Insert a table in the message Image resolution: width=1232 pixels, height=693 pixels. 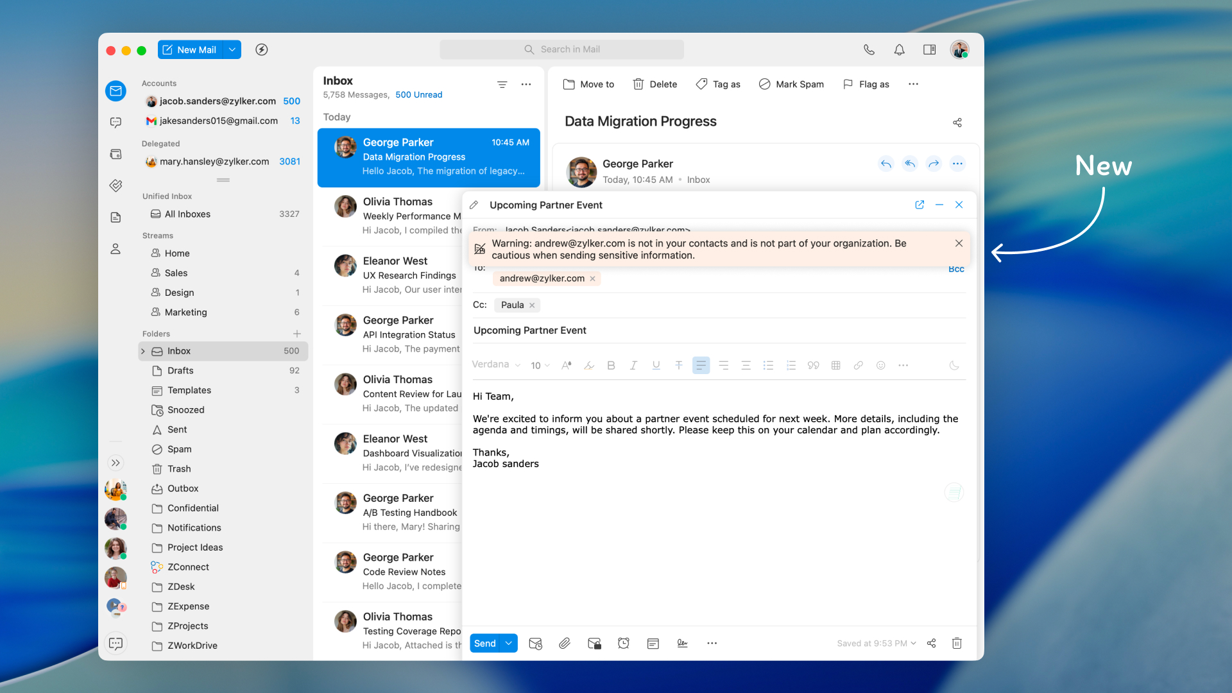click(x=835, y=365)
